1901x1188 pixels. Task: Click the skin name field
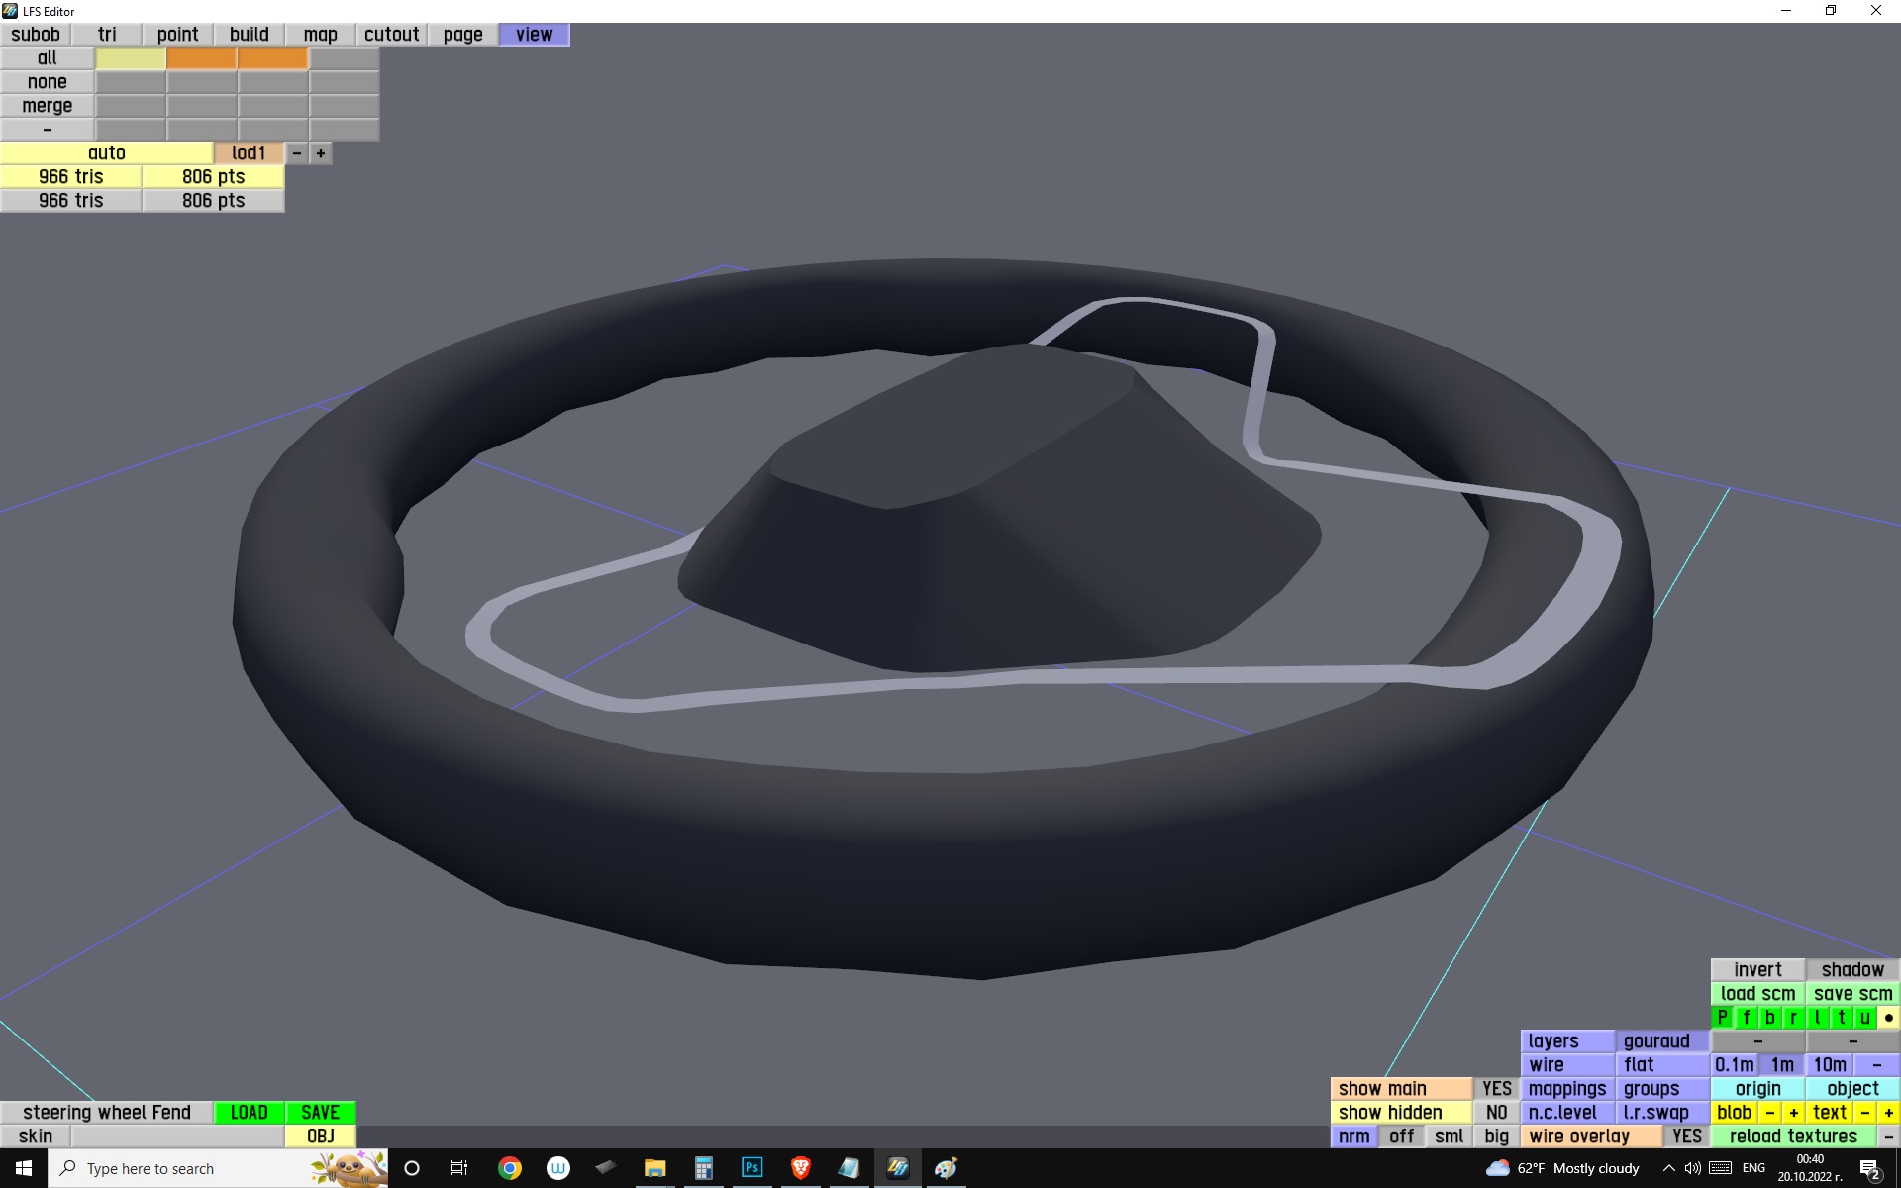click(x=177, y=1136)
